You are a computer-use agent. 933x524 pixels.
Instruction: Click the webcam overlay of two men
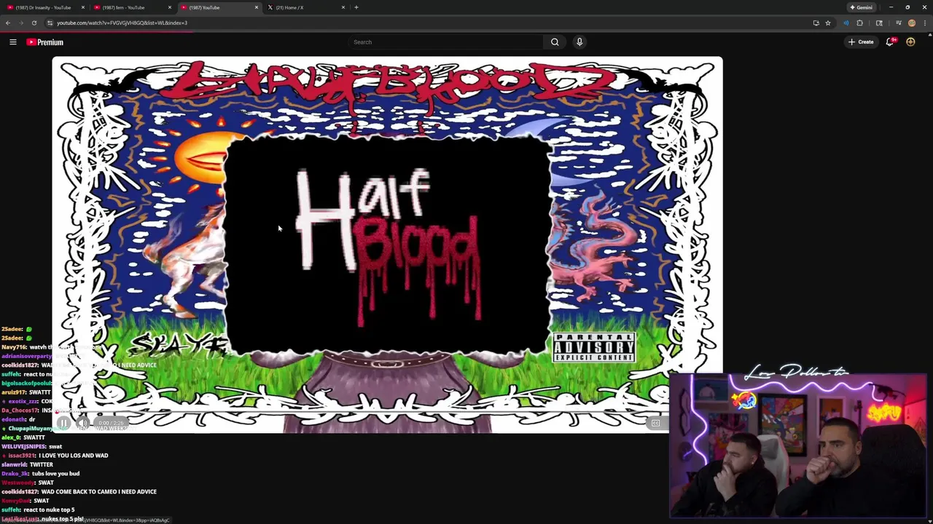point(798,445)
